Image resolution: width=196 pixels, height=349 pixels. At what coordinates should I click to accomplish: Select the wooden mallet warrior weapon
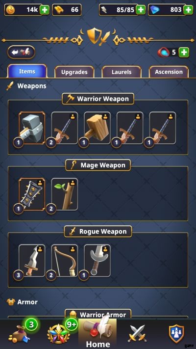(97, 128)
